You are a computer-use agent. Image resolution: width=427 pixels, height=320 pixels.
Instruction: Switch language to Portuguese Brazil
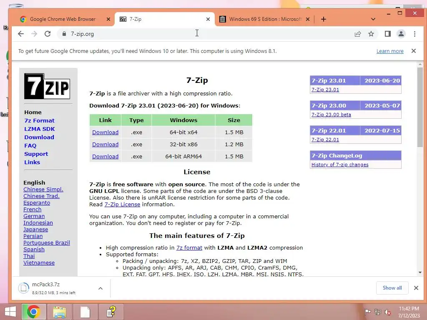(x=47, y=243)
